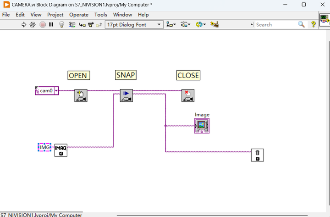Select the IMG string constant
Image resolution: width=330 pixels, height=217 pixels.
pos(44,147)
